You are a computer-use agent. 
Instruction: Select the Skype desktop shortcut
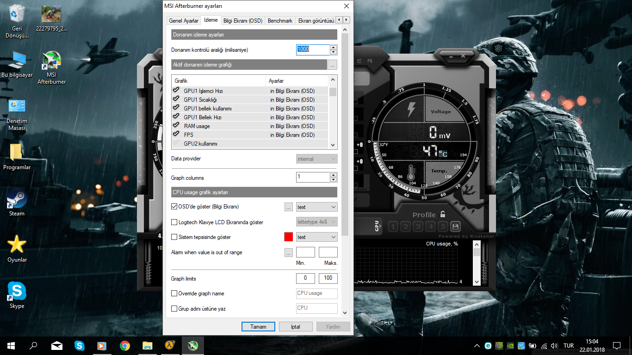tap(17, 296)
